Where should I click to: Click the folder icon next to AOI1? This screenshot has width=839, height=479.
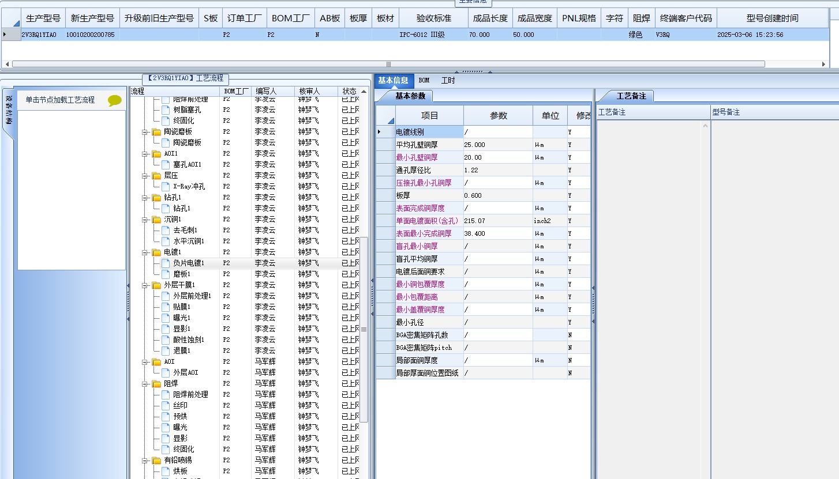[x=156, y=154]
